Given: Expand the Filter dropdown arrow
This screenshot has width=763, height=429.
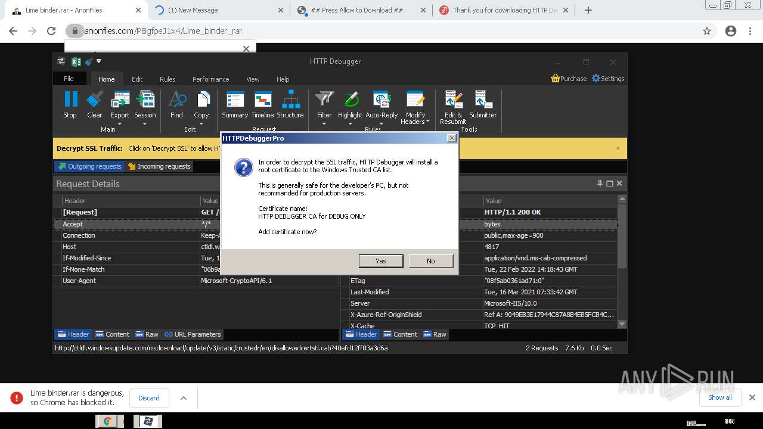Looking at the screenshot, I should 324,124.
